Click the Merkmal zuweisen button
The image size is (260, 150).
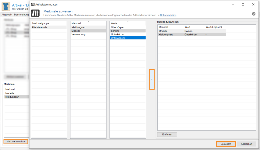pyautogui.click(x=16, y=142)
